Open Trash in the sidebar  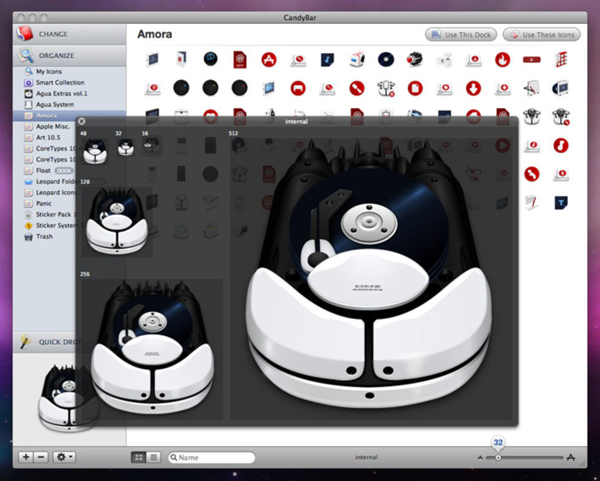pyautogui.click(x=44, y=236)
